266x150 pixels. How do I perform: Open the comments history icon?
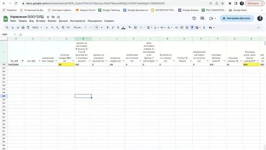coord(202,18)
